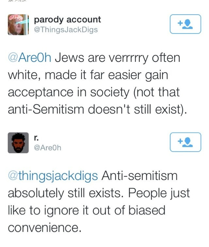Click plus sign in parody account's follow button
This screenshot has height=247, width=209.
tap(180, 24)
